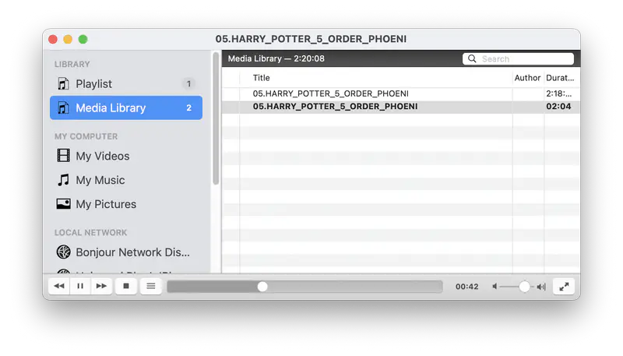Select bold row with duration 02:04
Viewport: 623px width, 356px height.
pyautogui.click(x=400, y=107)
